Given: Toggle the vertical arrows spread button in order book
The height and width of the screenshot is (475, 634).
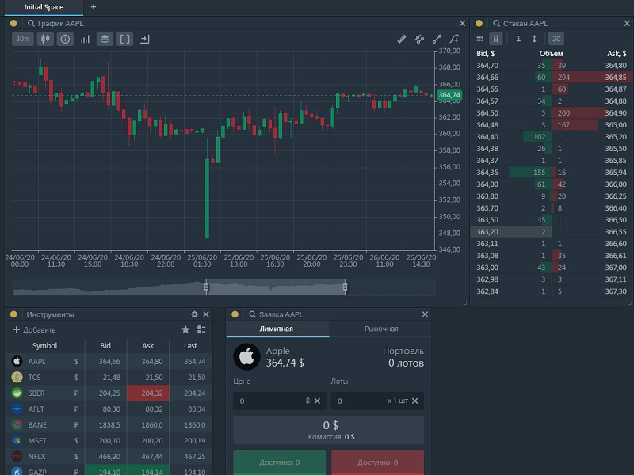Looking at the screenshot, I should click(534, 39).
